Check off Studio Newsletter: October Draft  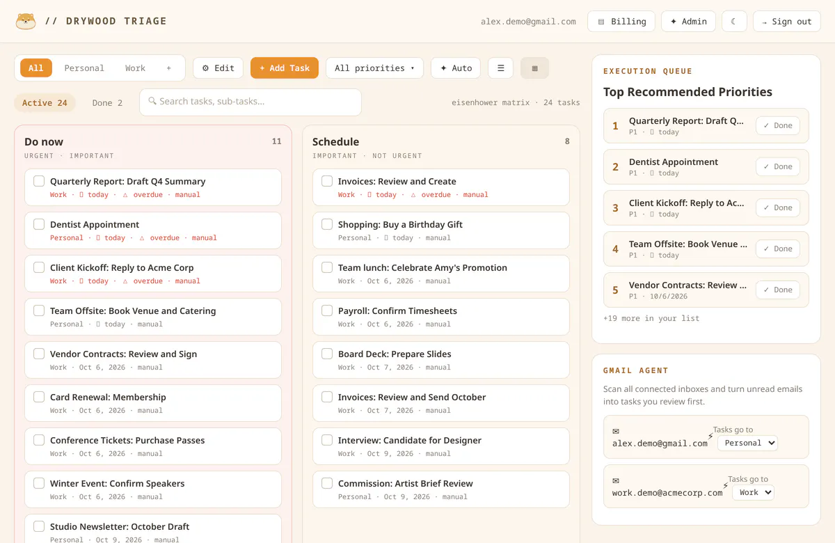click(x=39, y=526)
